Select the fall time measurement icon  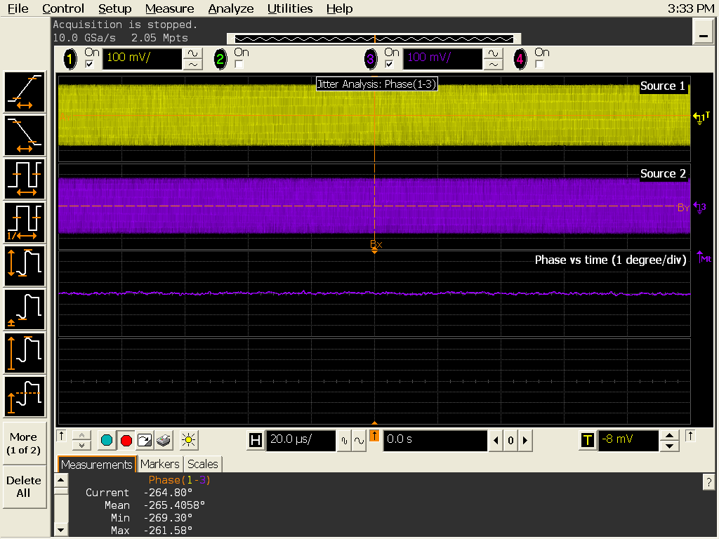point(25,135)
